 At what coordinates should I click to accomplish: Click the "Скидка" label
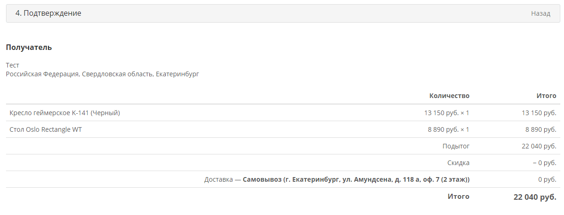[458, 163]
